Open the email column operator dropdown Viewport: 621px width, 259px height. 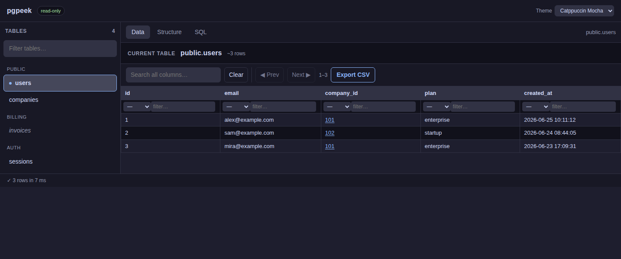point(236,107)
